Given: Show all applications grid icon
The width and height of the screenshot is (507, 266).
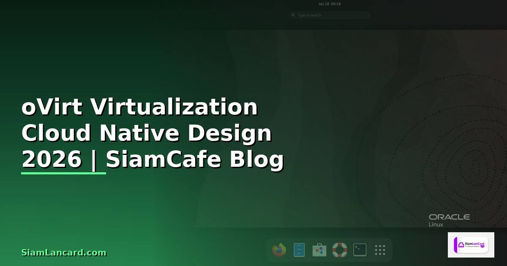Looking at the screenshot, I should coord(380,250).
